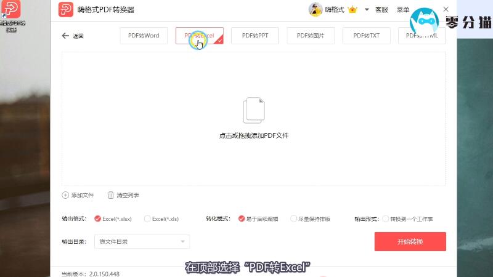Image resolution: width=493 pixels, height=277 pixels.
Task: Switch to the PDF转HTML tab
Action: click(x=422, y=36)
